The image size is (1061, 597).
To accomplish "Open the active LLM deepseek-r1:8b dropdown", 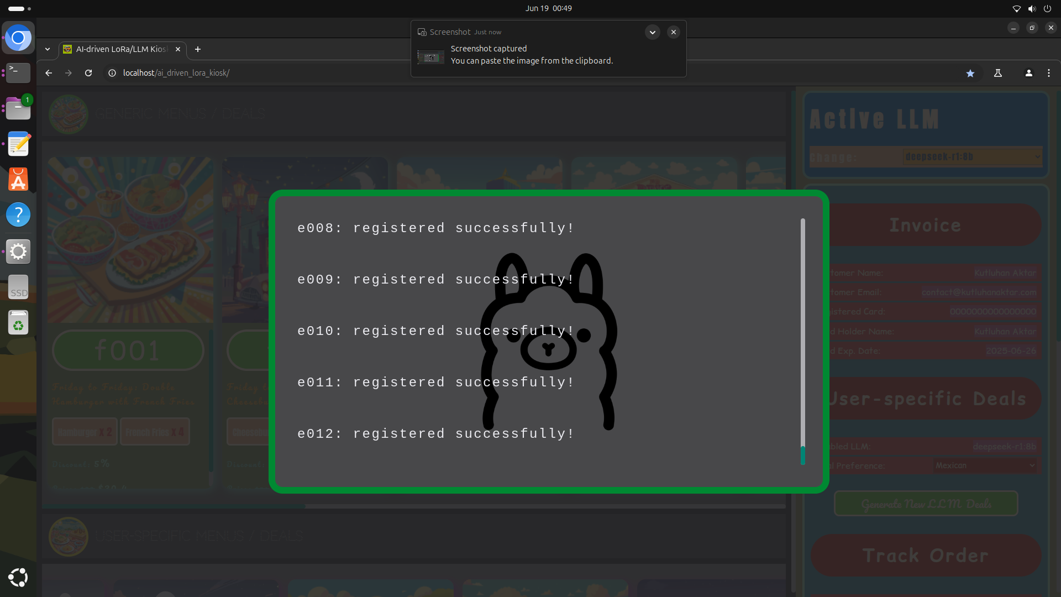I will (972, 157).
